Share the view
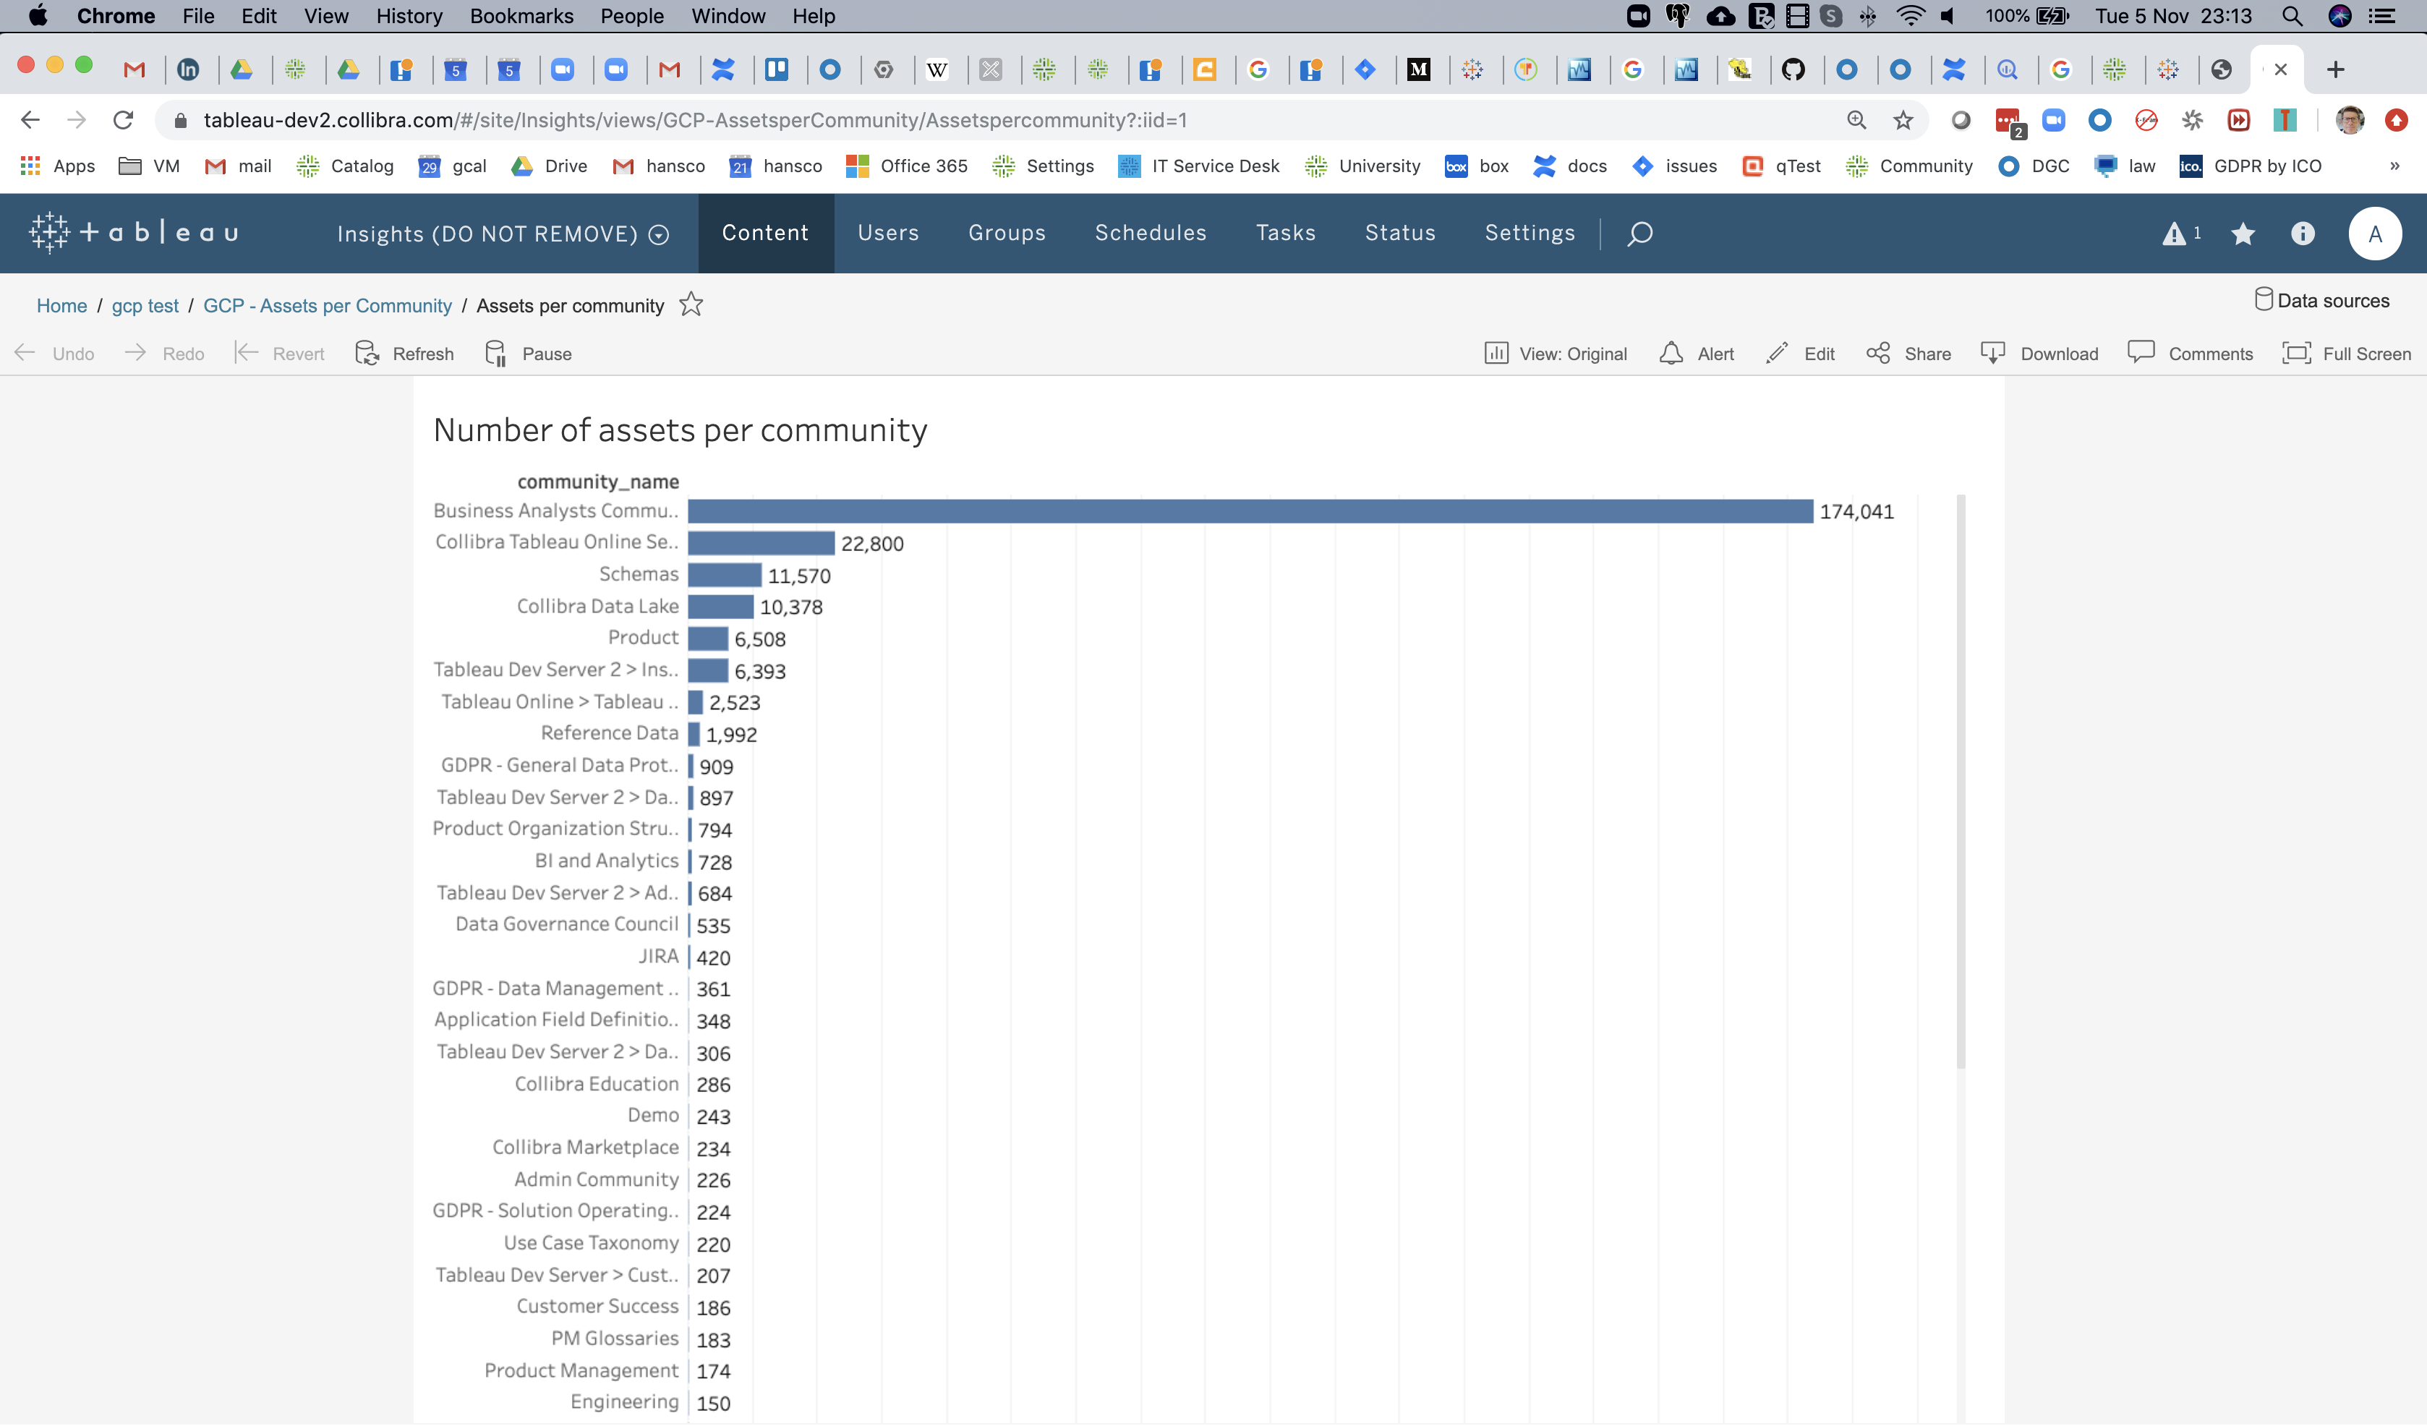The width and height of the screenshot is (2427, 1426). [x=1909, y=354]
